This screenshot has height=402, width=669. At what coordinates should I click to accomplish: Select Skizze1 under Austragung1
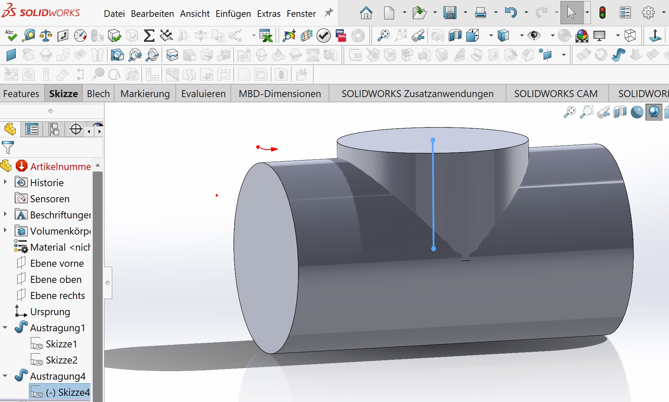[x=61, y=344]
